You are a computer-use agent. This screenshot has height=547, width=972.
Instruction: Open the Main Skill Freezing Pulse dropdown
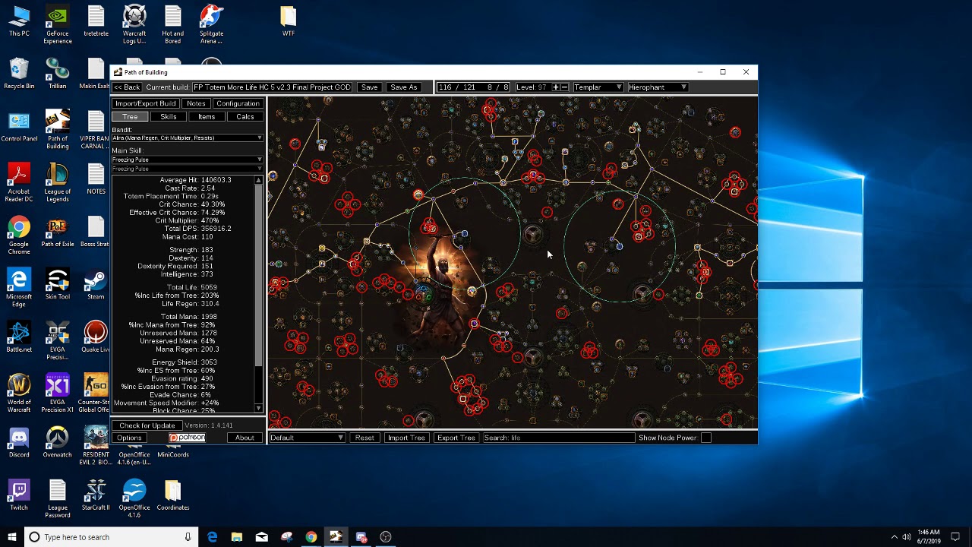[187, 160]
